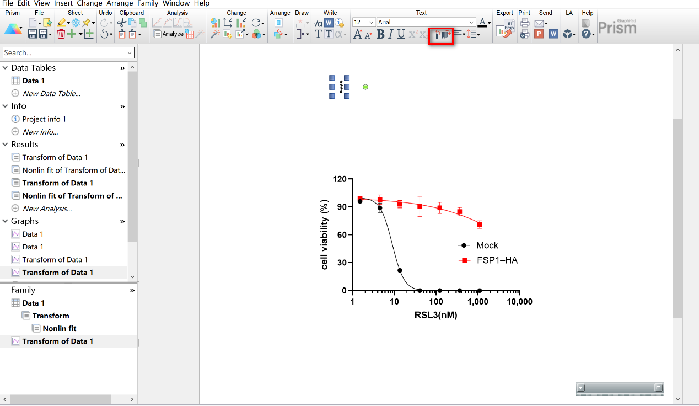Open the File menu
Viewport: 699px width, 406px height.
pos(8,3)
